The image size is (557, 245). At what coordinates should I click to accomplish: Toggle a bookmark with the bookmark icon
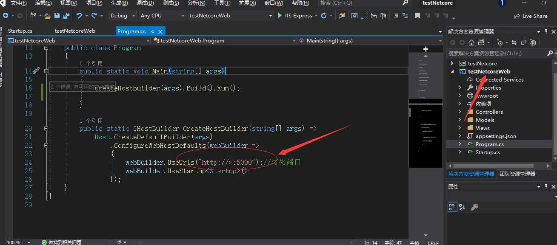418,16
